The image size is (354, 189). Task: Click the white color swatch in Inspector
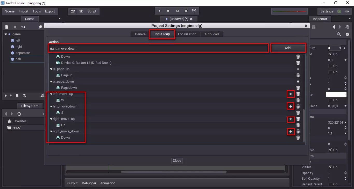pyautogui.click(x=336, y=95)
